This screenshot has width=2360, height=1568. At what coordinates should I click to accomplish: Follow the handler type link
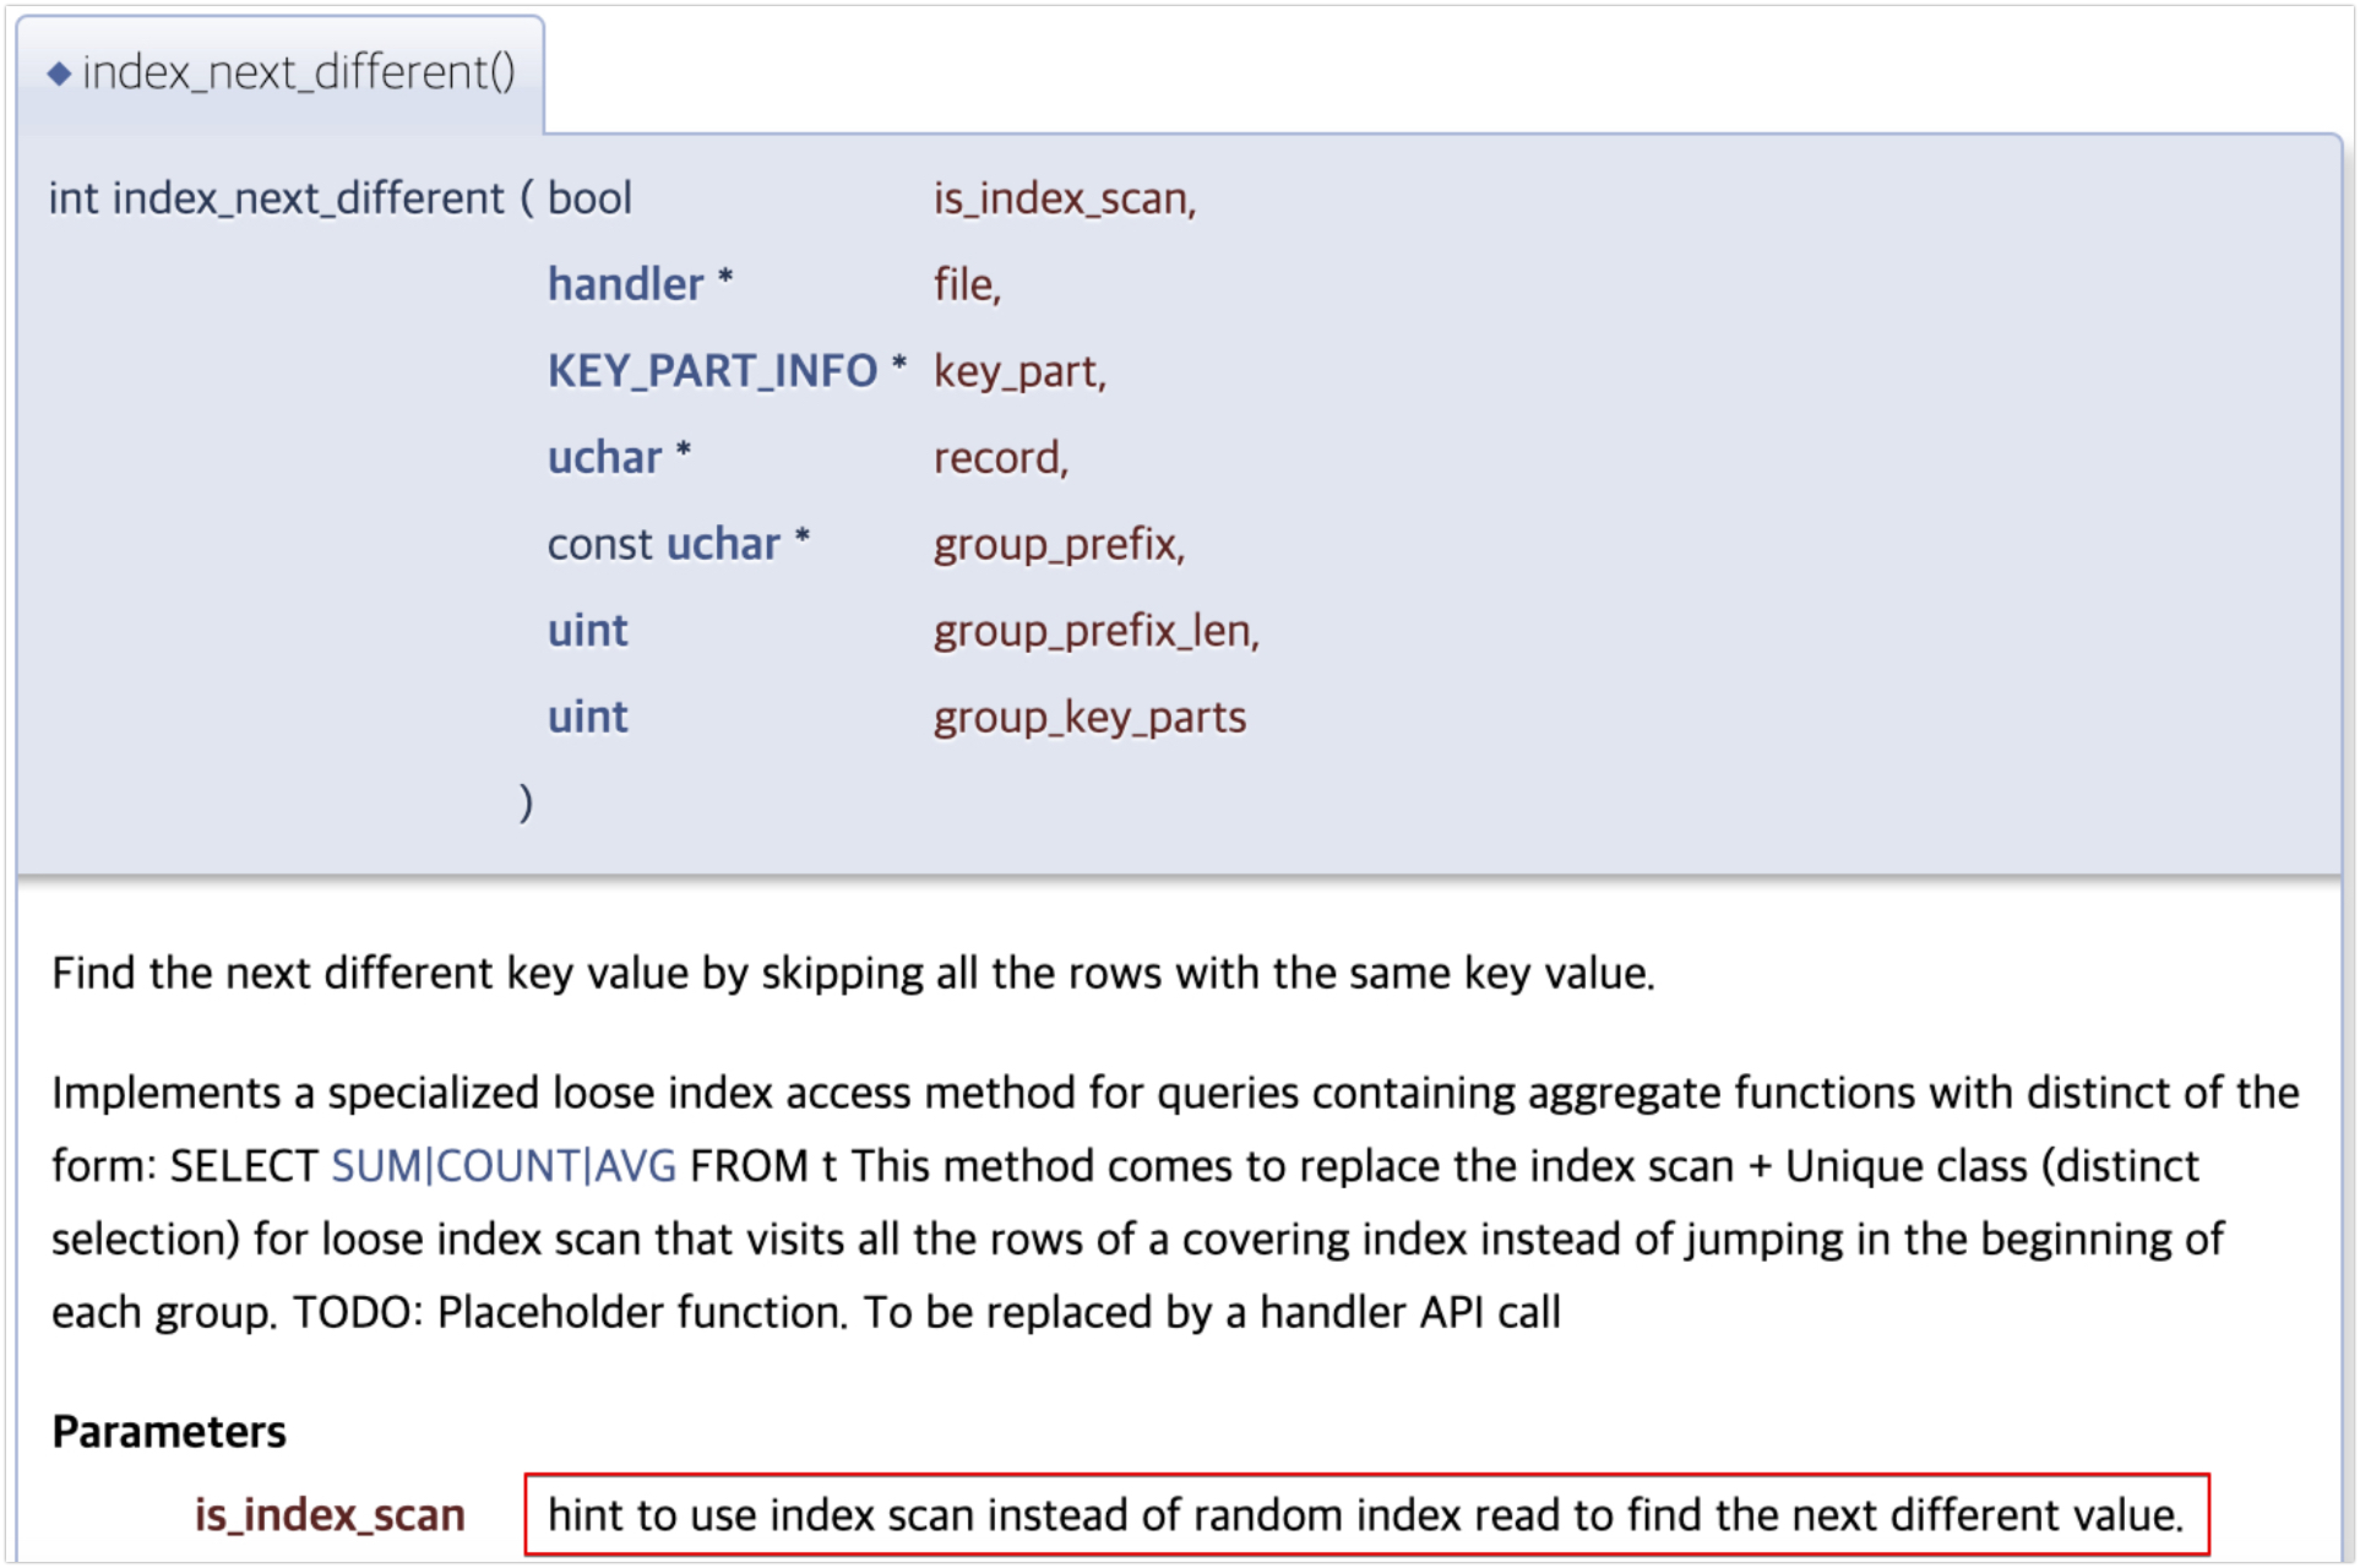tap(625, 285)
